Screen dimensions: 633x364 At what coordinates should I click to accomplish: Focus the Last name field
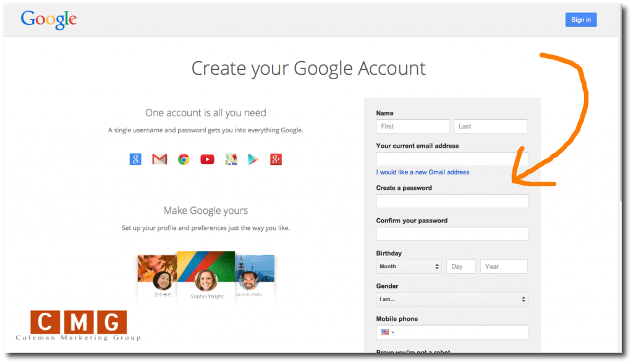coord(490,126)
